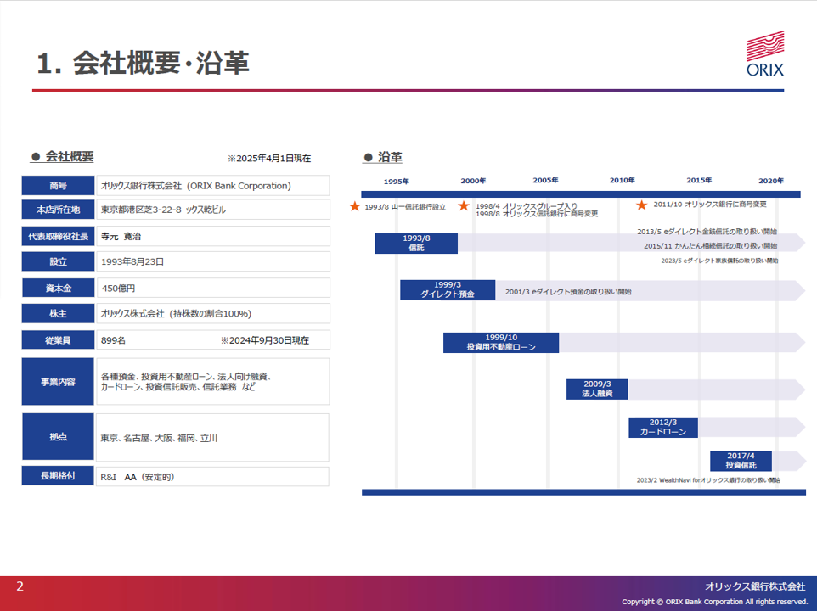Click the star beside 2011/10 オリックス銀行に商号変更
The image size is (817, 611).
(x=642, y=205)
